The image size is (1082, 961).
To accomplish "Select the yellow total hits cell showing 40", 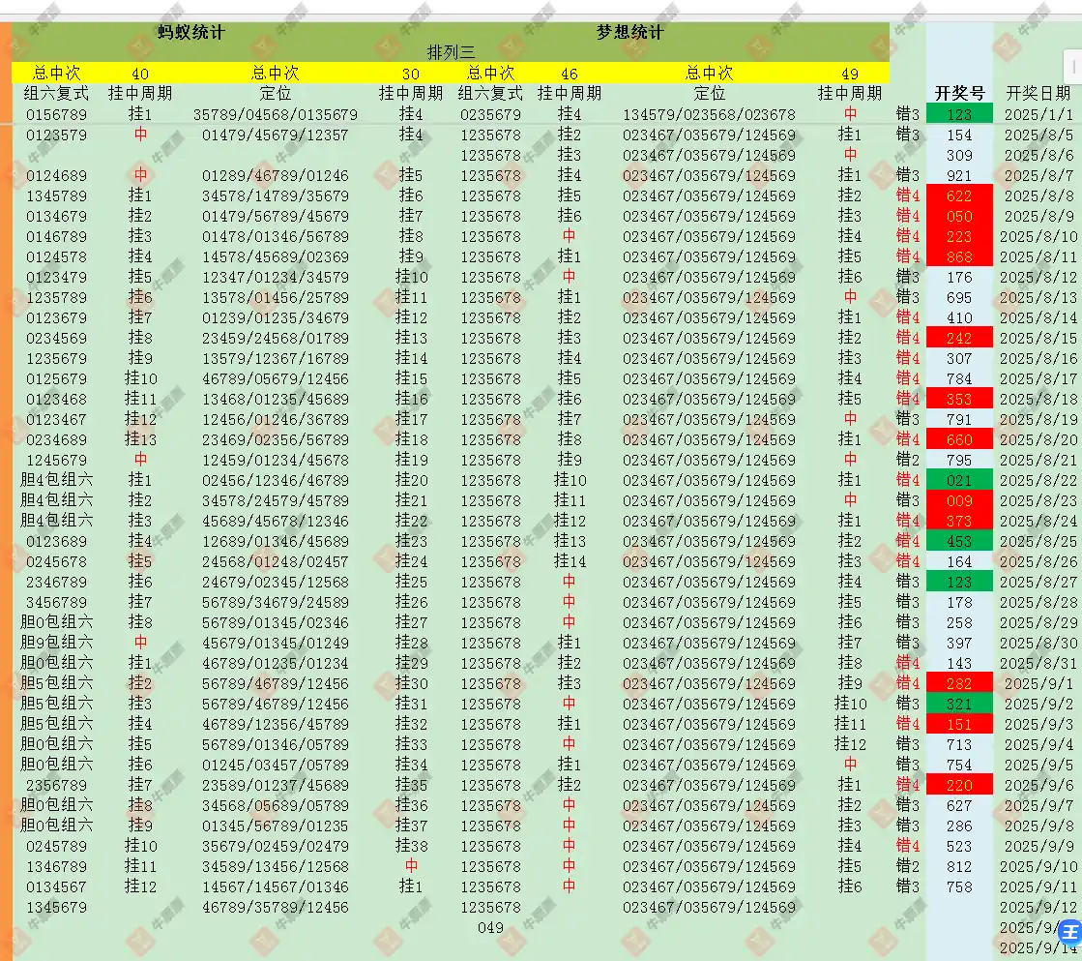I will pyautogui.click(x=140, y=74).
